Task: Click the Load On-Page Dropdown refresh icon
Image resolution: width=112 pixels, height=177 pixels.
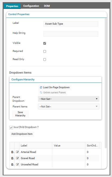Action: point(41,87)
